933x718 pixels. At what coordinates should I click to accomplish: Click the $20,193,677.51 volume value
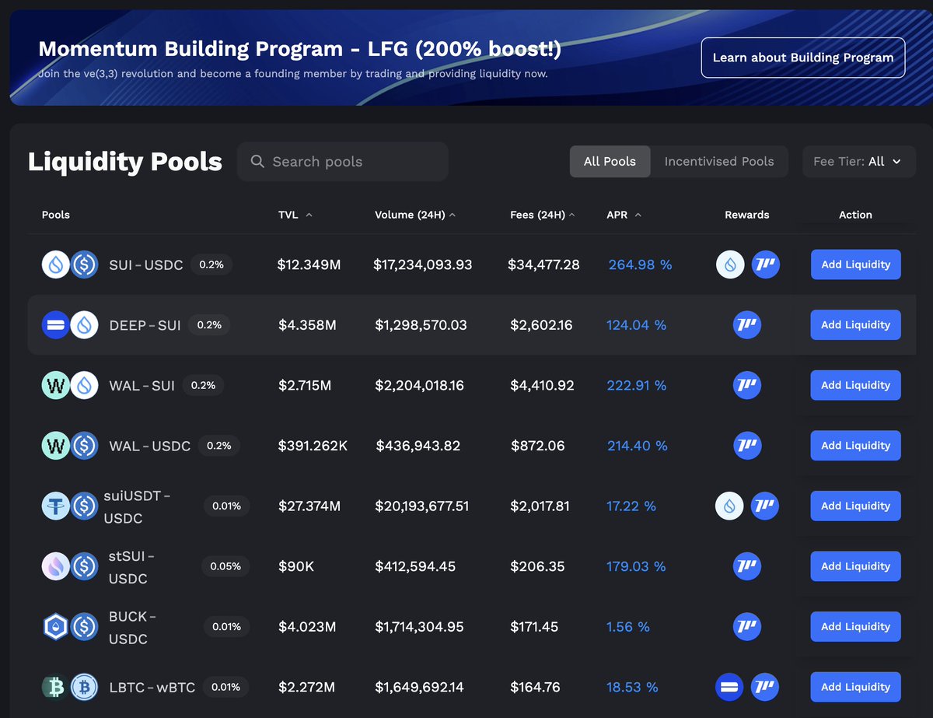tap(421, 506)
